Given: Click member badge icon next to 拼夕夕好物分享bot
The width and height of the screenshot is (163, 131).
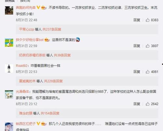Looking at the screenshot, I should pyautogui.click(x=47, y=40).
